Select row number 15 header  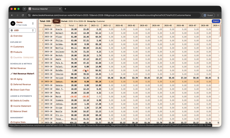42,82
